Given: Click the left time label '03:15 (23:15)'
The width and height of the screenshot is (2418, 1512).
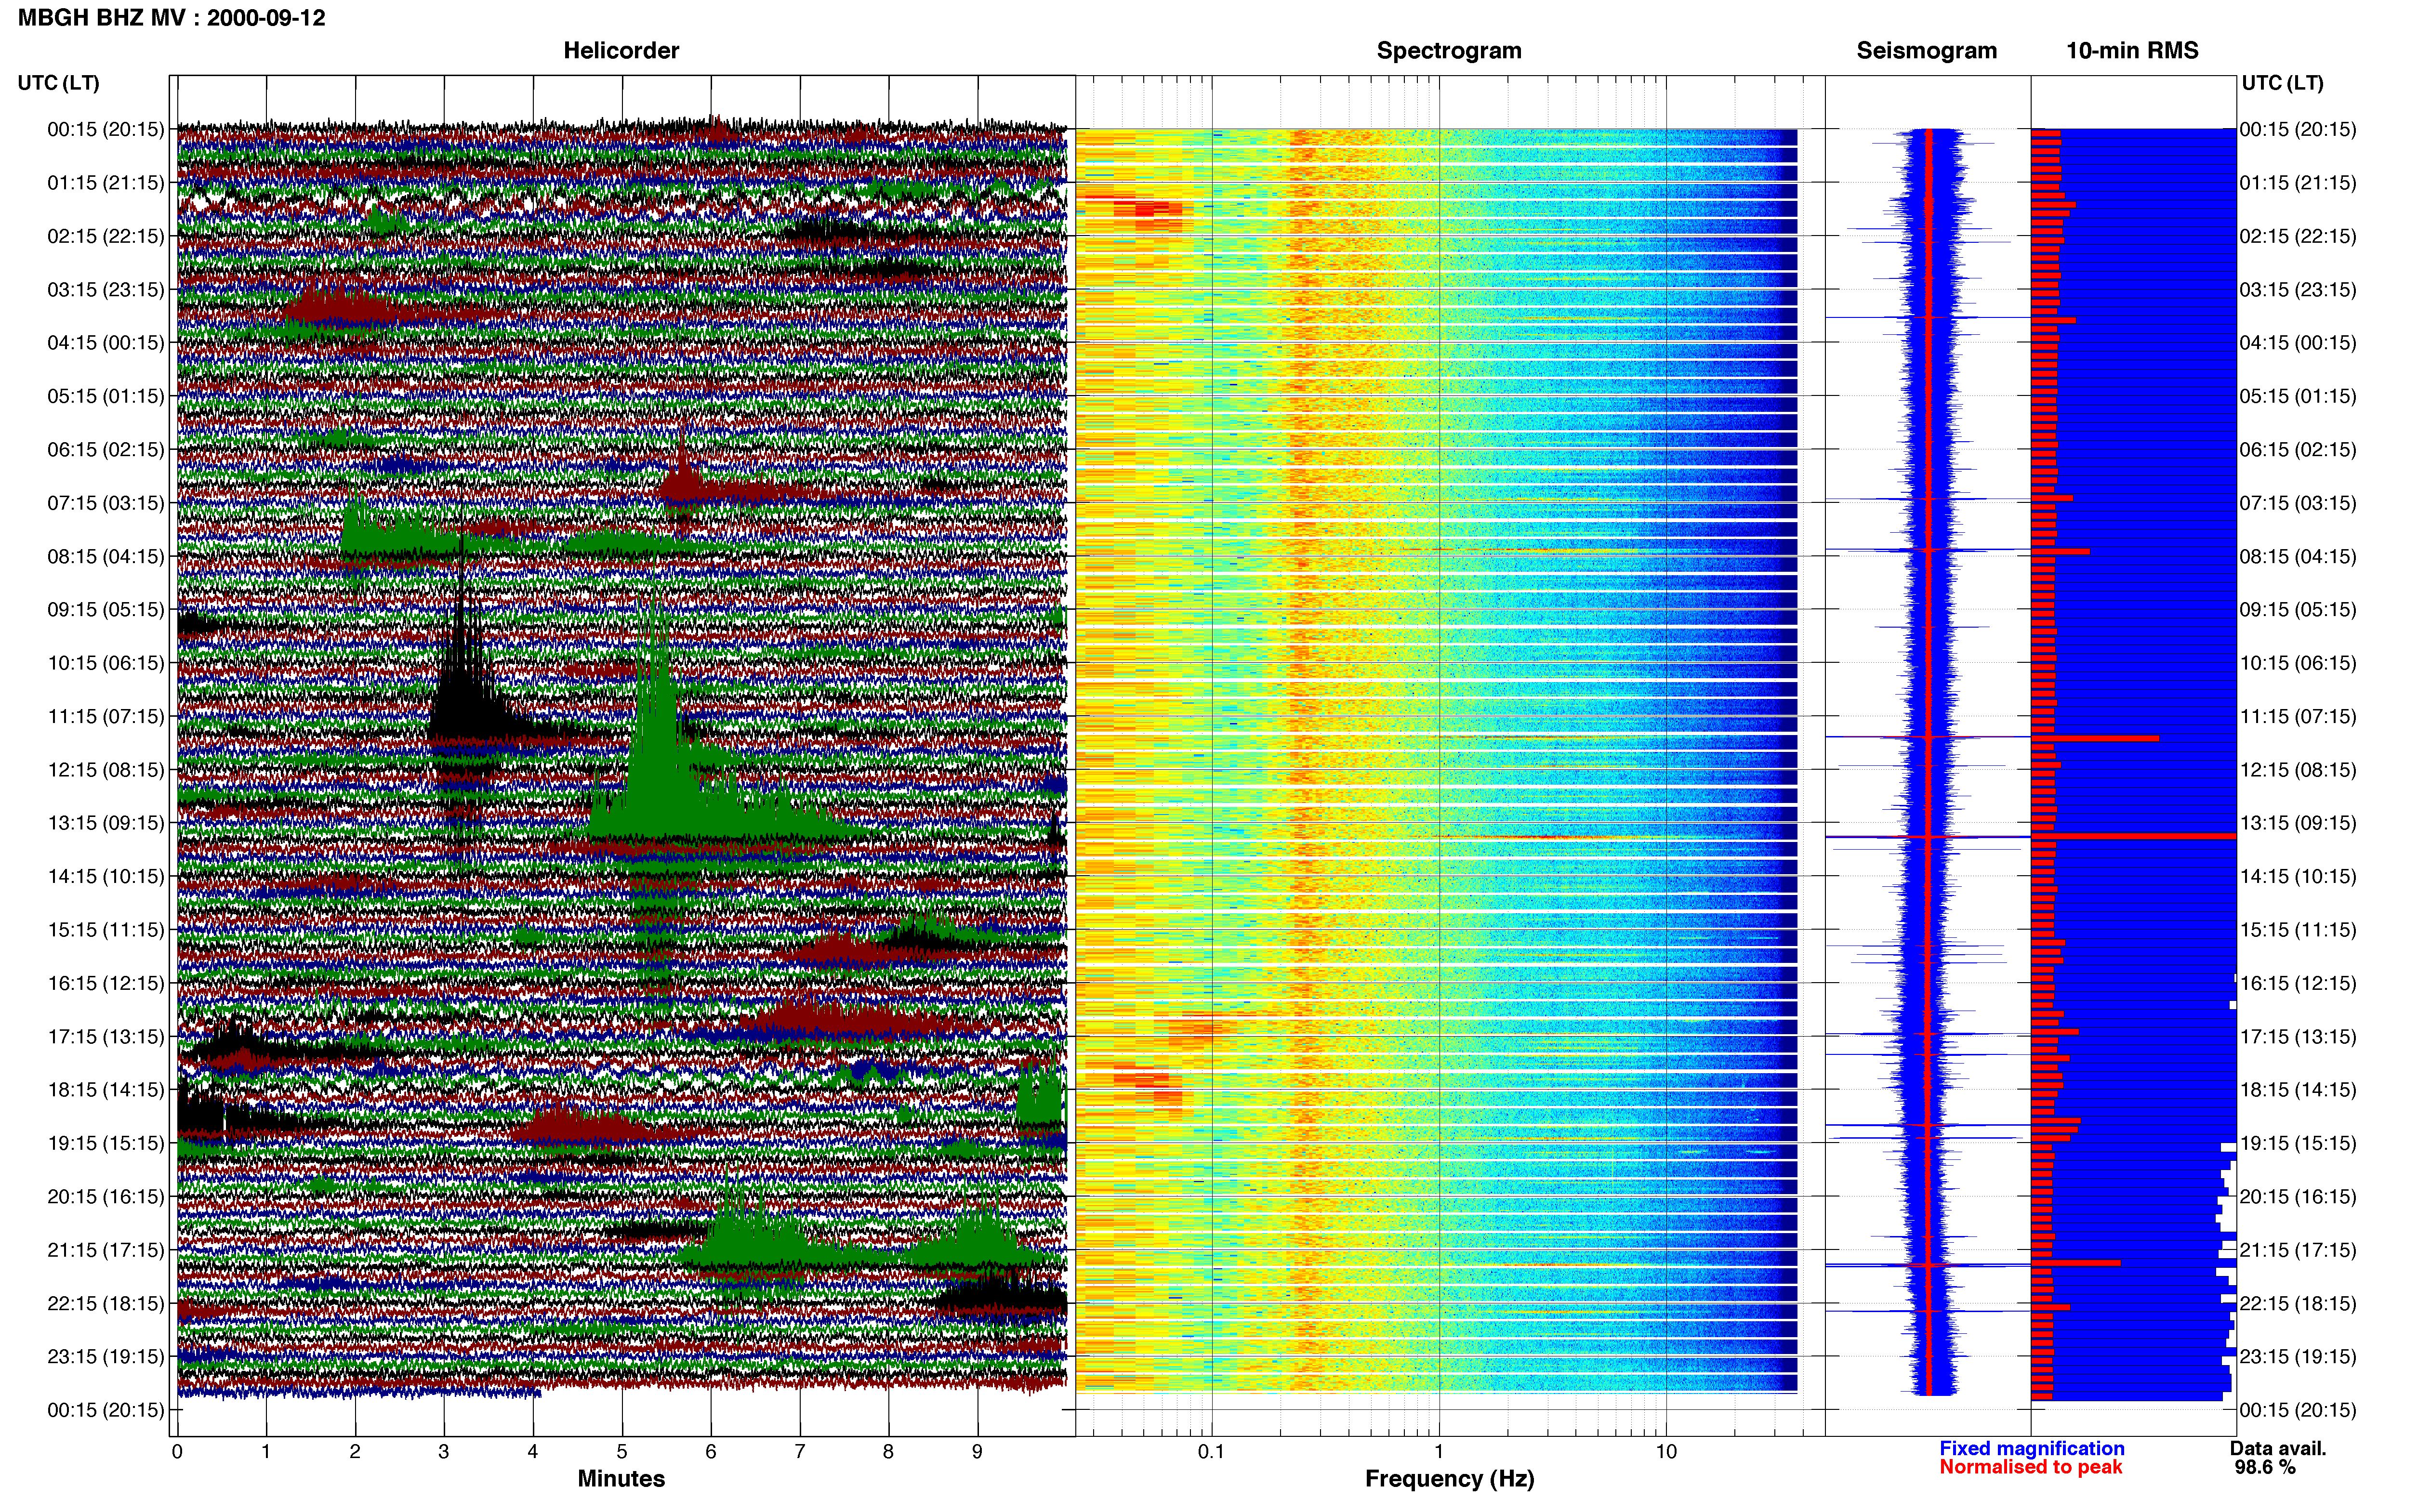Looking at the screenshot, I should (106, 290).
